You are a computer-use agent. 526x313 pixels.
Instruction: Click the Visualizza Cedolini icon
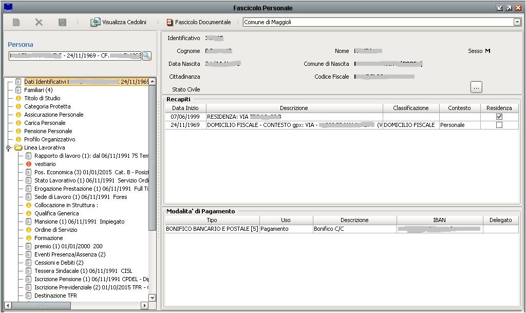coord(96,23)
